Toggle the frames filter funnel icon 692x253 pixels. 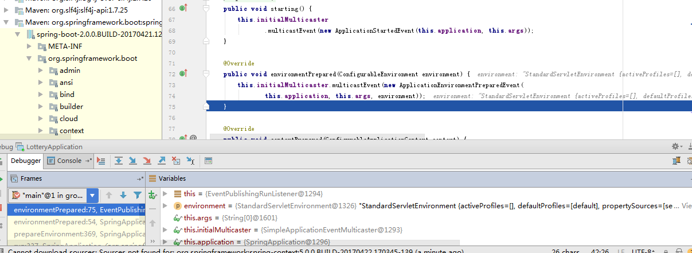click(138, 196)
